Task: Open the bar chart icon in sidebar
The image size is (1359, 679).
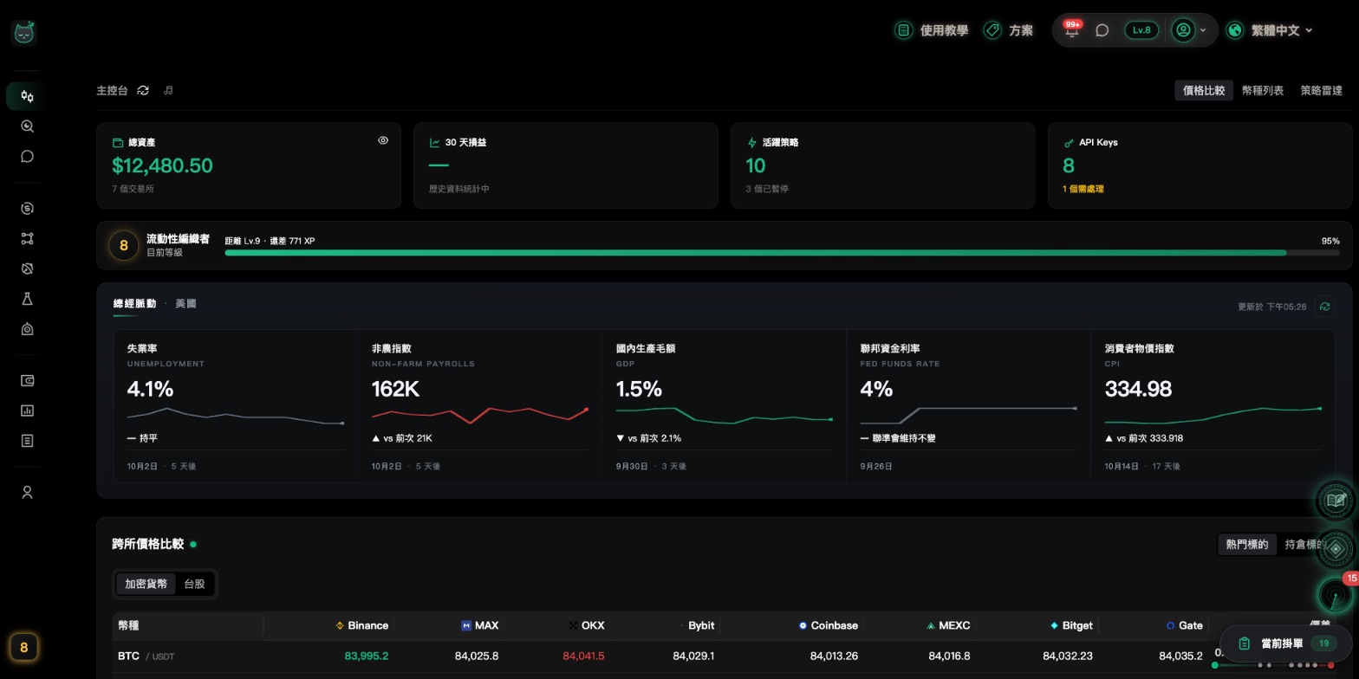Action: pos(27,411)
